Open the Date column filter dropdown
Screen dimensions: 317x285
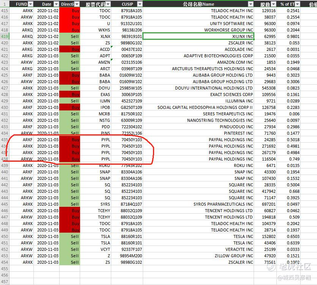(x=57, y=4)
